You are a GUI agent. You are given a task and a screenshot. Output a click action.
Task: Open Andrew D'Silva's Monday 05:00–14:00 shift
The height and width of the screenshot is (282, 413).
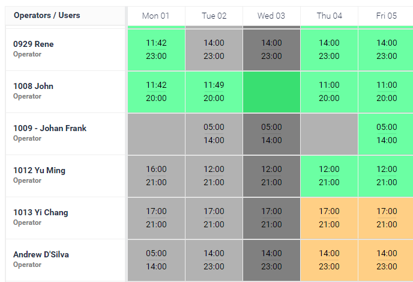coord(156,260)
